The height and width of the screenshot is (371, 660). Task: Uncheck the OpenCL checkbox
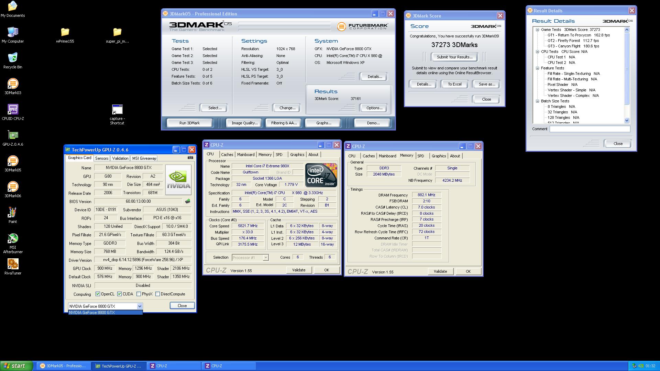[98, 294]
